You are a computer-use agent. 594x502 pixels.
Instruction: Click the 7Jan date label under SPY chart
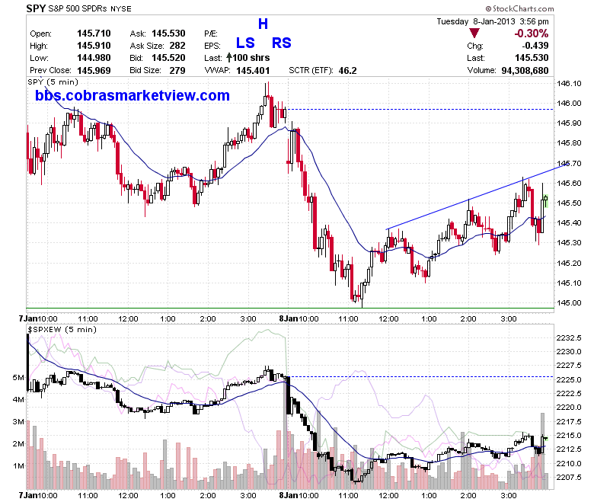coord(28,318)
